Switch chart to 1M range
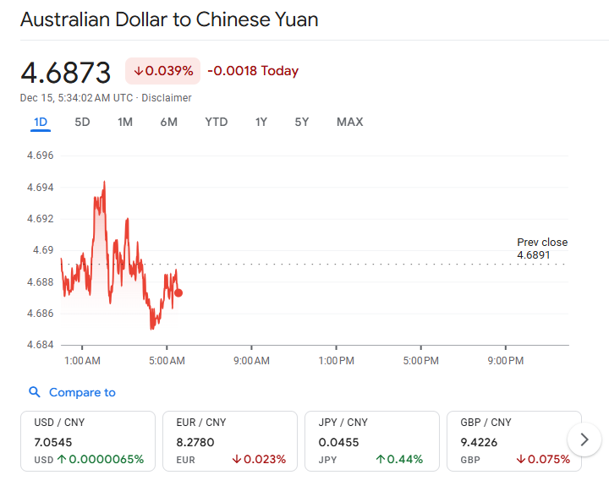 (125, 123)
